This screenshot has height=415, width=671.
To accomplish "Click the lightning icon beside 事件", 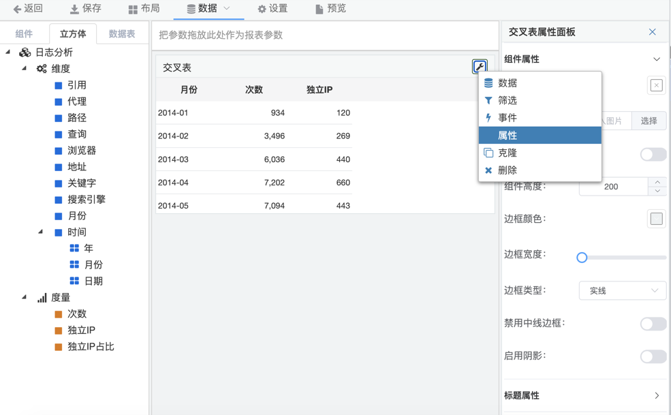I will tap(488, 118).
